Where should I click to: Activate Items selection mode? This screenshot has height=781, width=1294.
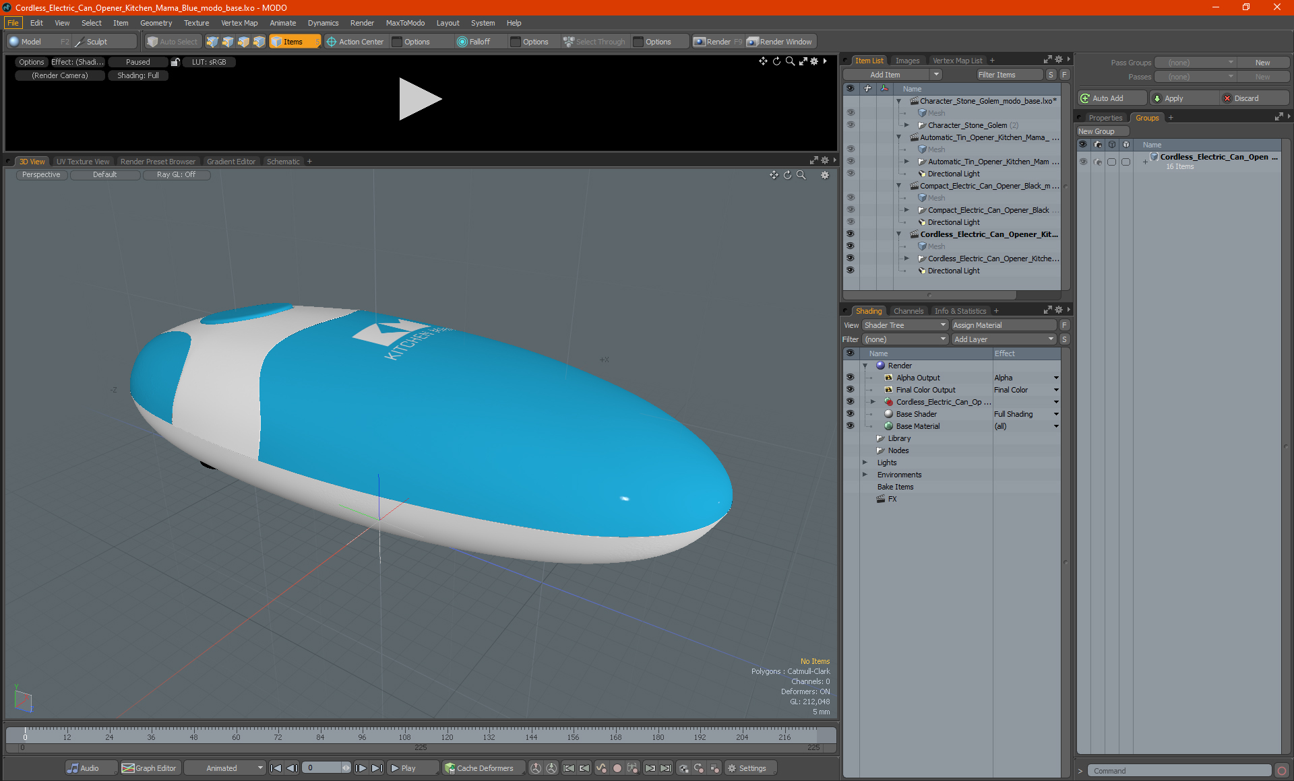tap(295, 42)
